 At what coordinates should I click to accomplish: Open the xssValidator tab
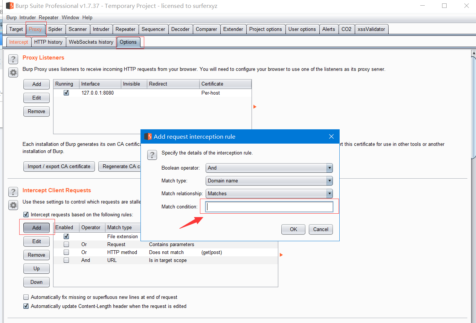371,29
